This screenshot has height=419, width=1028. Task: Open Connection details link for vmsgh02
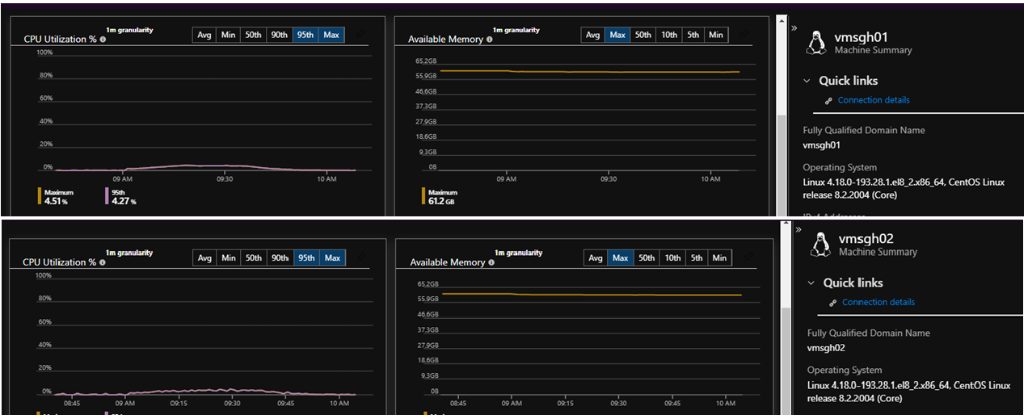(878, 303)
